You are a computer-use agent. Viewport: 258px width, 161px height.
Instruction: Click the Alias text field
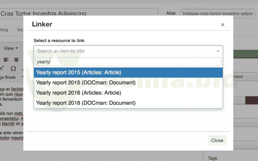click(217, 14)
